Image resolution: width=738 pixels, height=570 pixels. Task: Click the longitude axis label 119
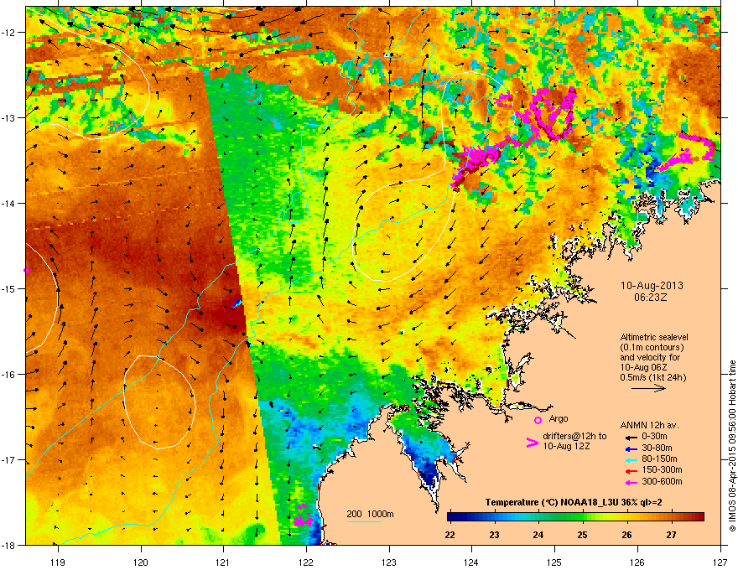point(58,562)
